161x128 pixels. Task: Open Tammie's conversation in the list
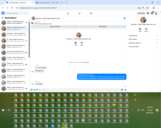click(14, 58)
